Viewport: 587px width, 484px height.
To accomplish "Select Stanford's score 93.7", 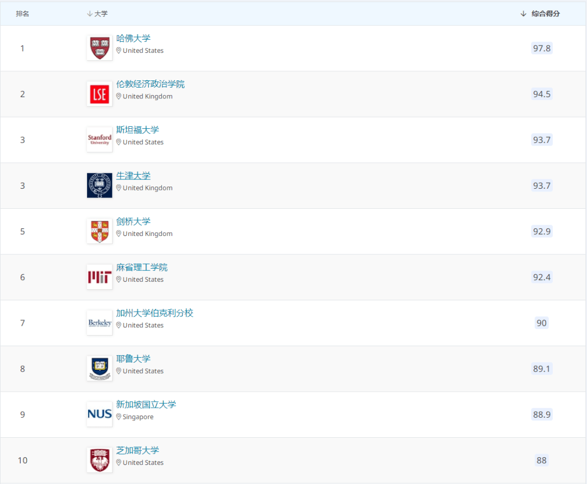I will (542, 140).
